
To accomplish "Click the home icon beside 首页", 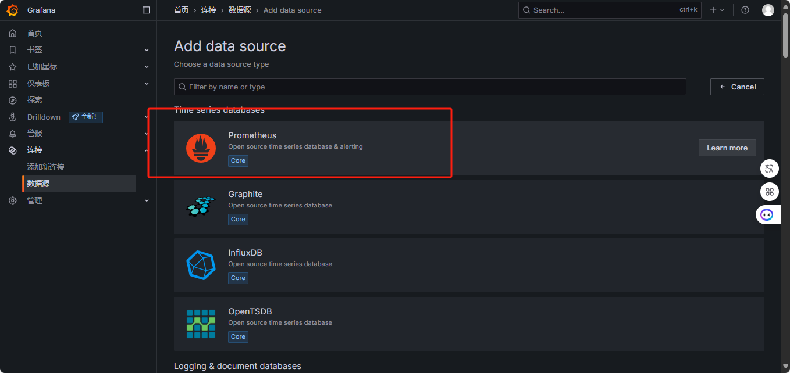I will pyautogui.click(x=13, y=33).
